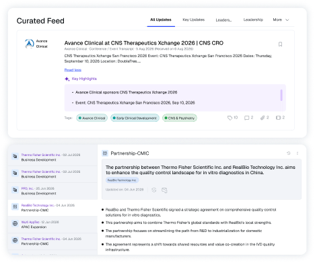Click the Read less link
This screenshot has height=263, width=315.
(73, 70)
